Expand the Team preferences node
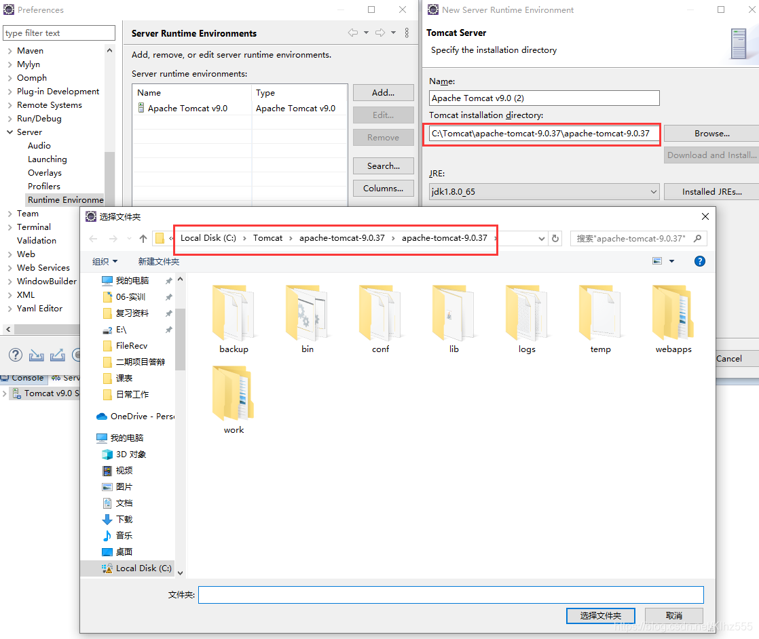 click(x=10, y=213)
